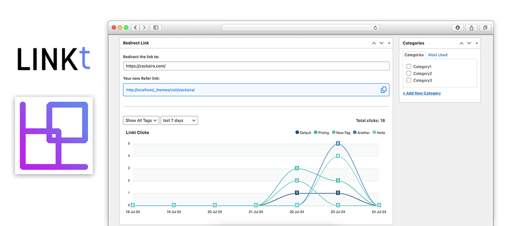Click the browser share icon

click(x=471, y=28)
